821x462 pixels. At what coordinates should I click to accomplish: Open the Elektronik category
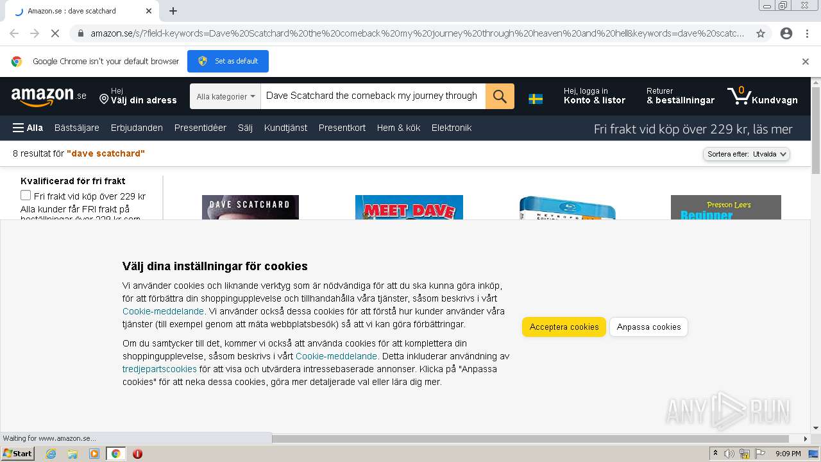pos(452,128)
